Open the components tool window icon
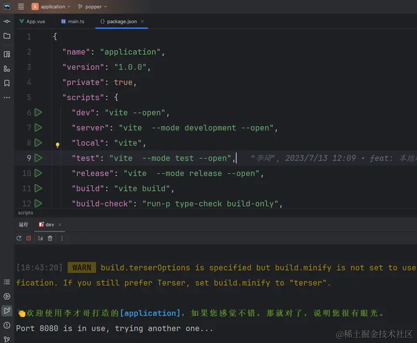This screenshot has width=417, height=343. pos(7,69)
